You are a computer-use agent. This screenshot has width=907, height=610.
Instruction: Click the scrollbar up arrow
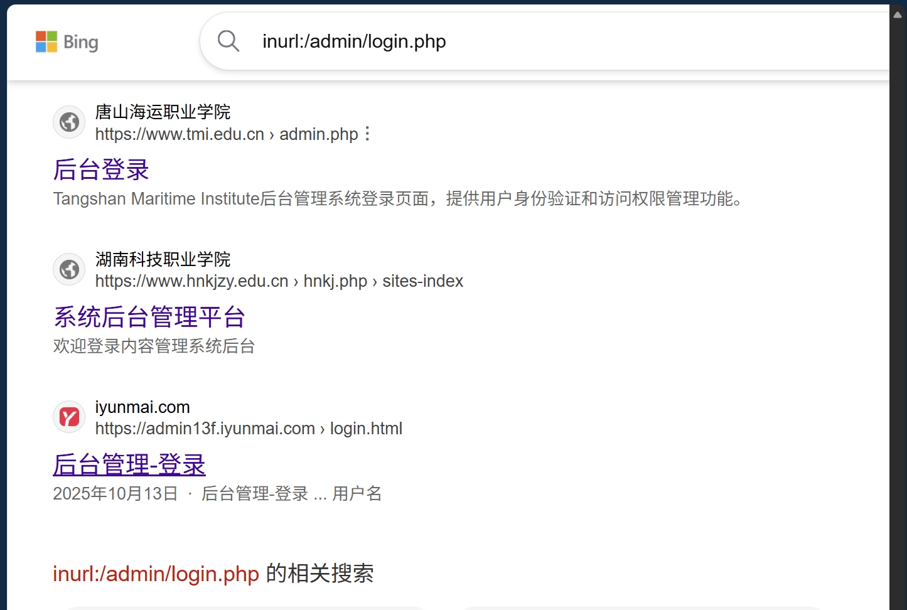(898, 15)
